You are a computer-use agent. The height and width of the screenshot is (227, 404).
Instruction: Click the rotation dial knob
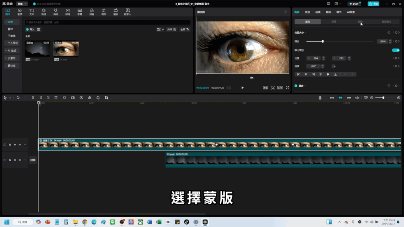[334, 66]
